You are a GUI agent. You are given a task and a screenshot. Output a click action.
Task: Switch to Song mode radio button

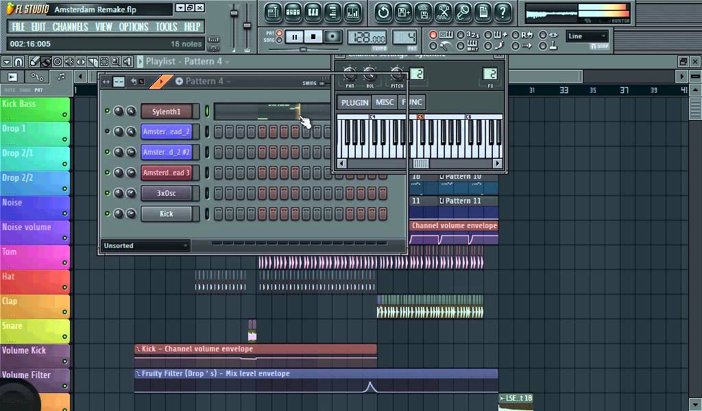point(280,40)
